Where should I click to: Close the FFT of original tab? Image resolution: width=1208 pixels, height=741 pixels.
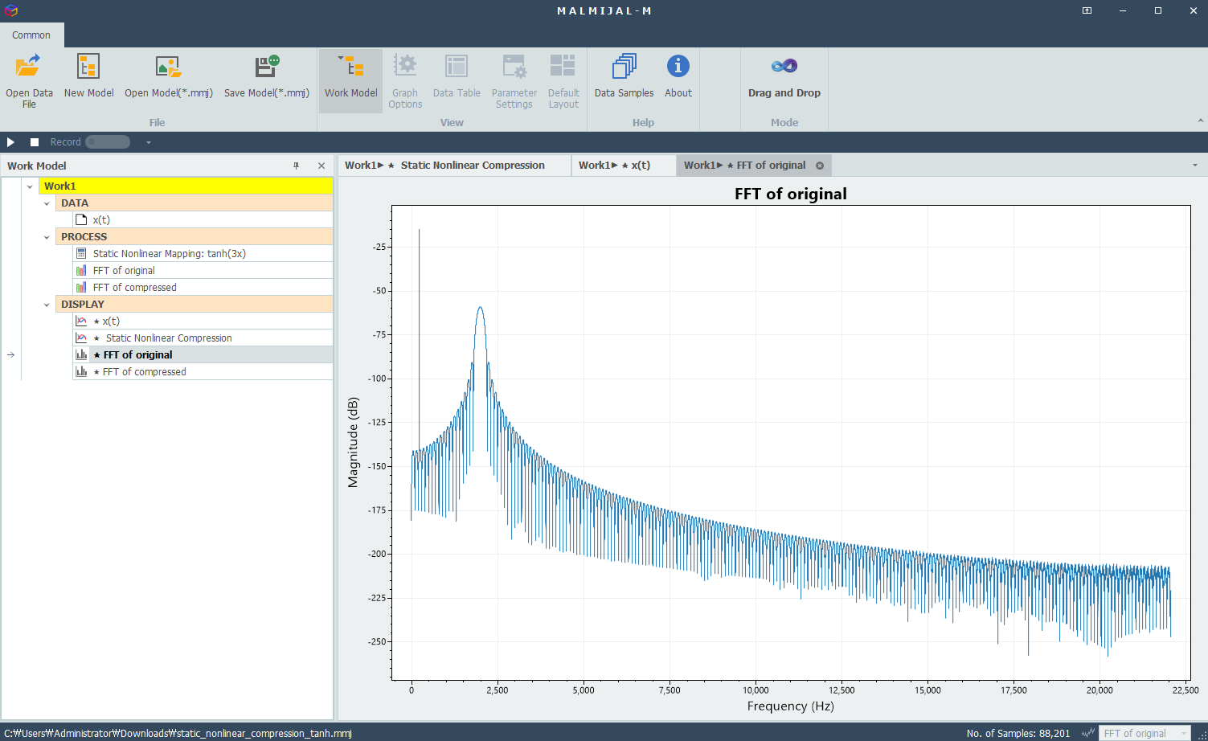(x=820, y=166)
